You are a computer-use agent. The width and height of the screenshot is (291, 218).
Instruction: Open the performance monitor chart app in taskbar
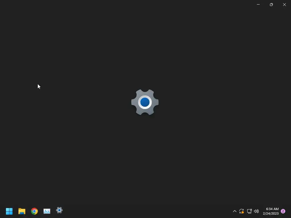click(47, 211)
